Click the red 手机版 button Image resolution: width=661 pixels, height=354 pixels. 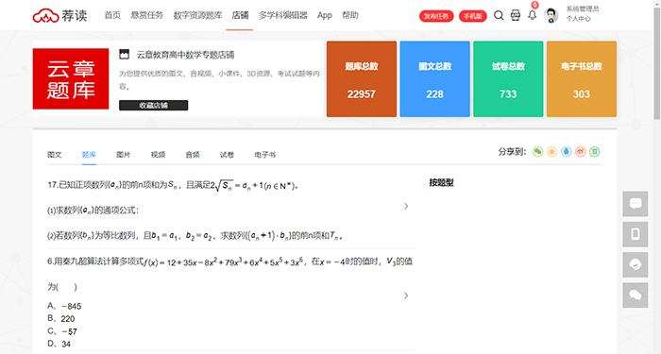click(472, 16)
